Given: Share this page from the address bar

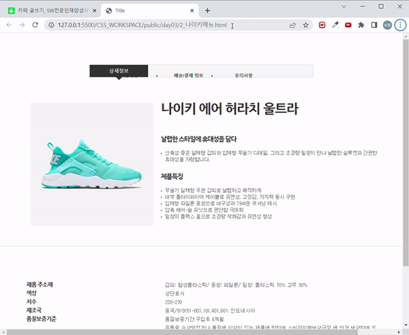Looking at the screenshot, I should coord(292,25).
